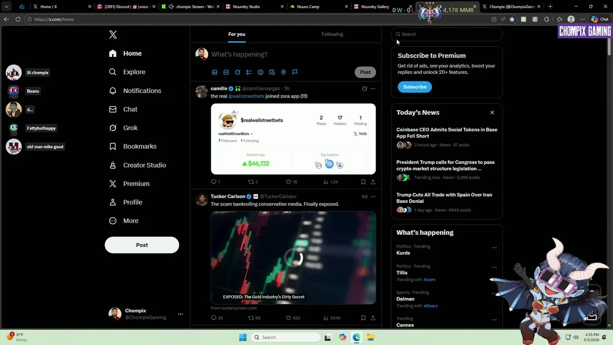This screenshot has width=613, height=345.
Task: Open the Explore search icon in sidebar
Action: tap(113, 72)
